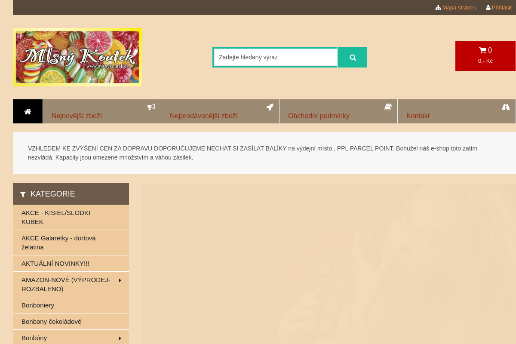The height and width of the screenshot is (344, 516).
Task: Click the magnifier search button
Action: point(352,57)
